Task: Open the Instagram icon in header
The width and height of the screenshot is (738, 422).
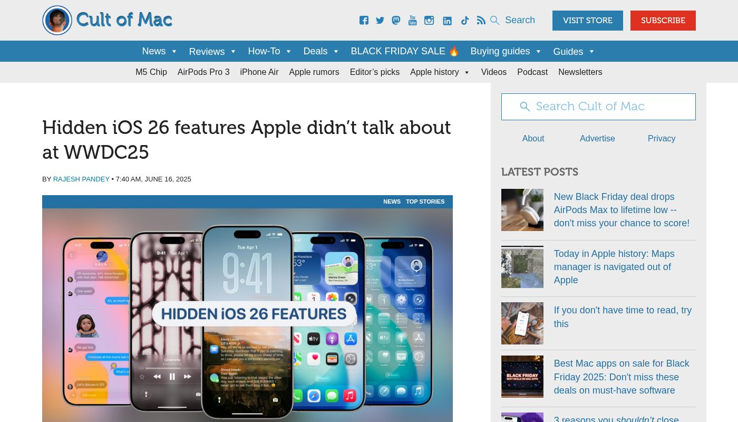Action: [429, 21]
